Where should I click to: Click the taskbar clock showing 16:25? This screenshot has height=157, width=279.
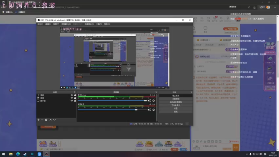pyautogui.click(x=272, y=154)
